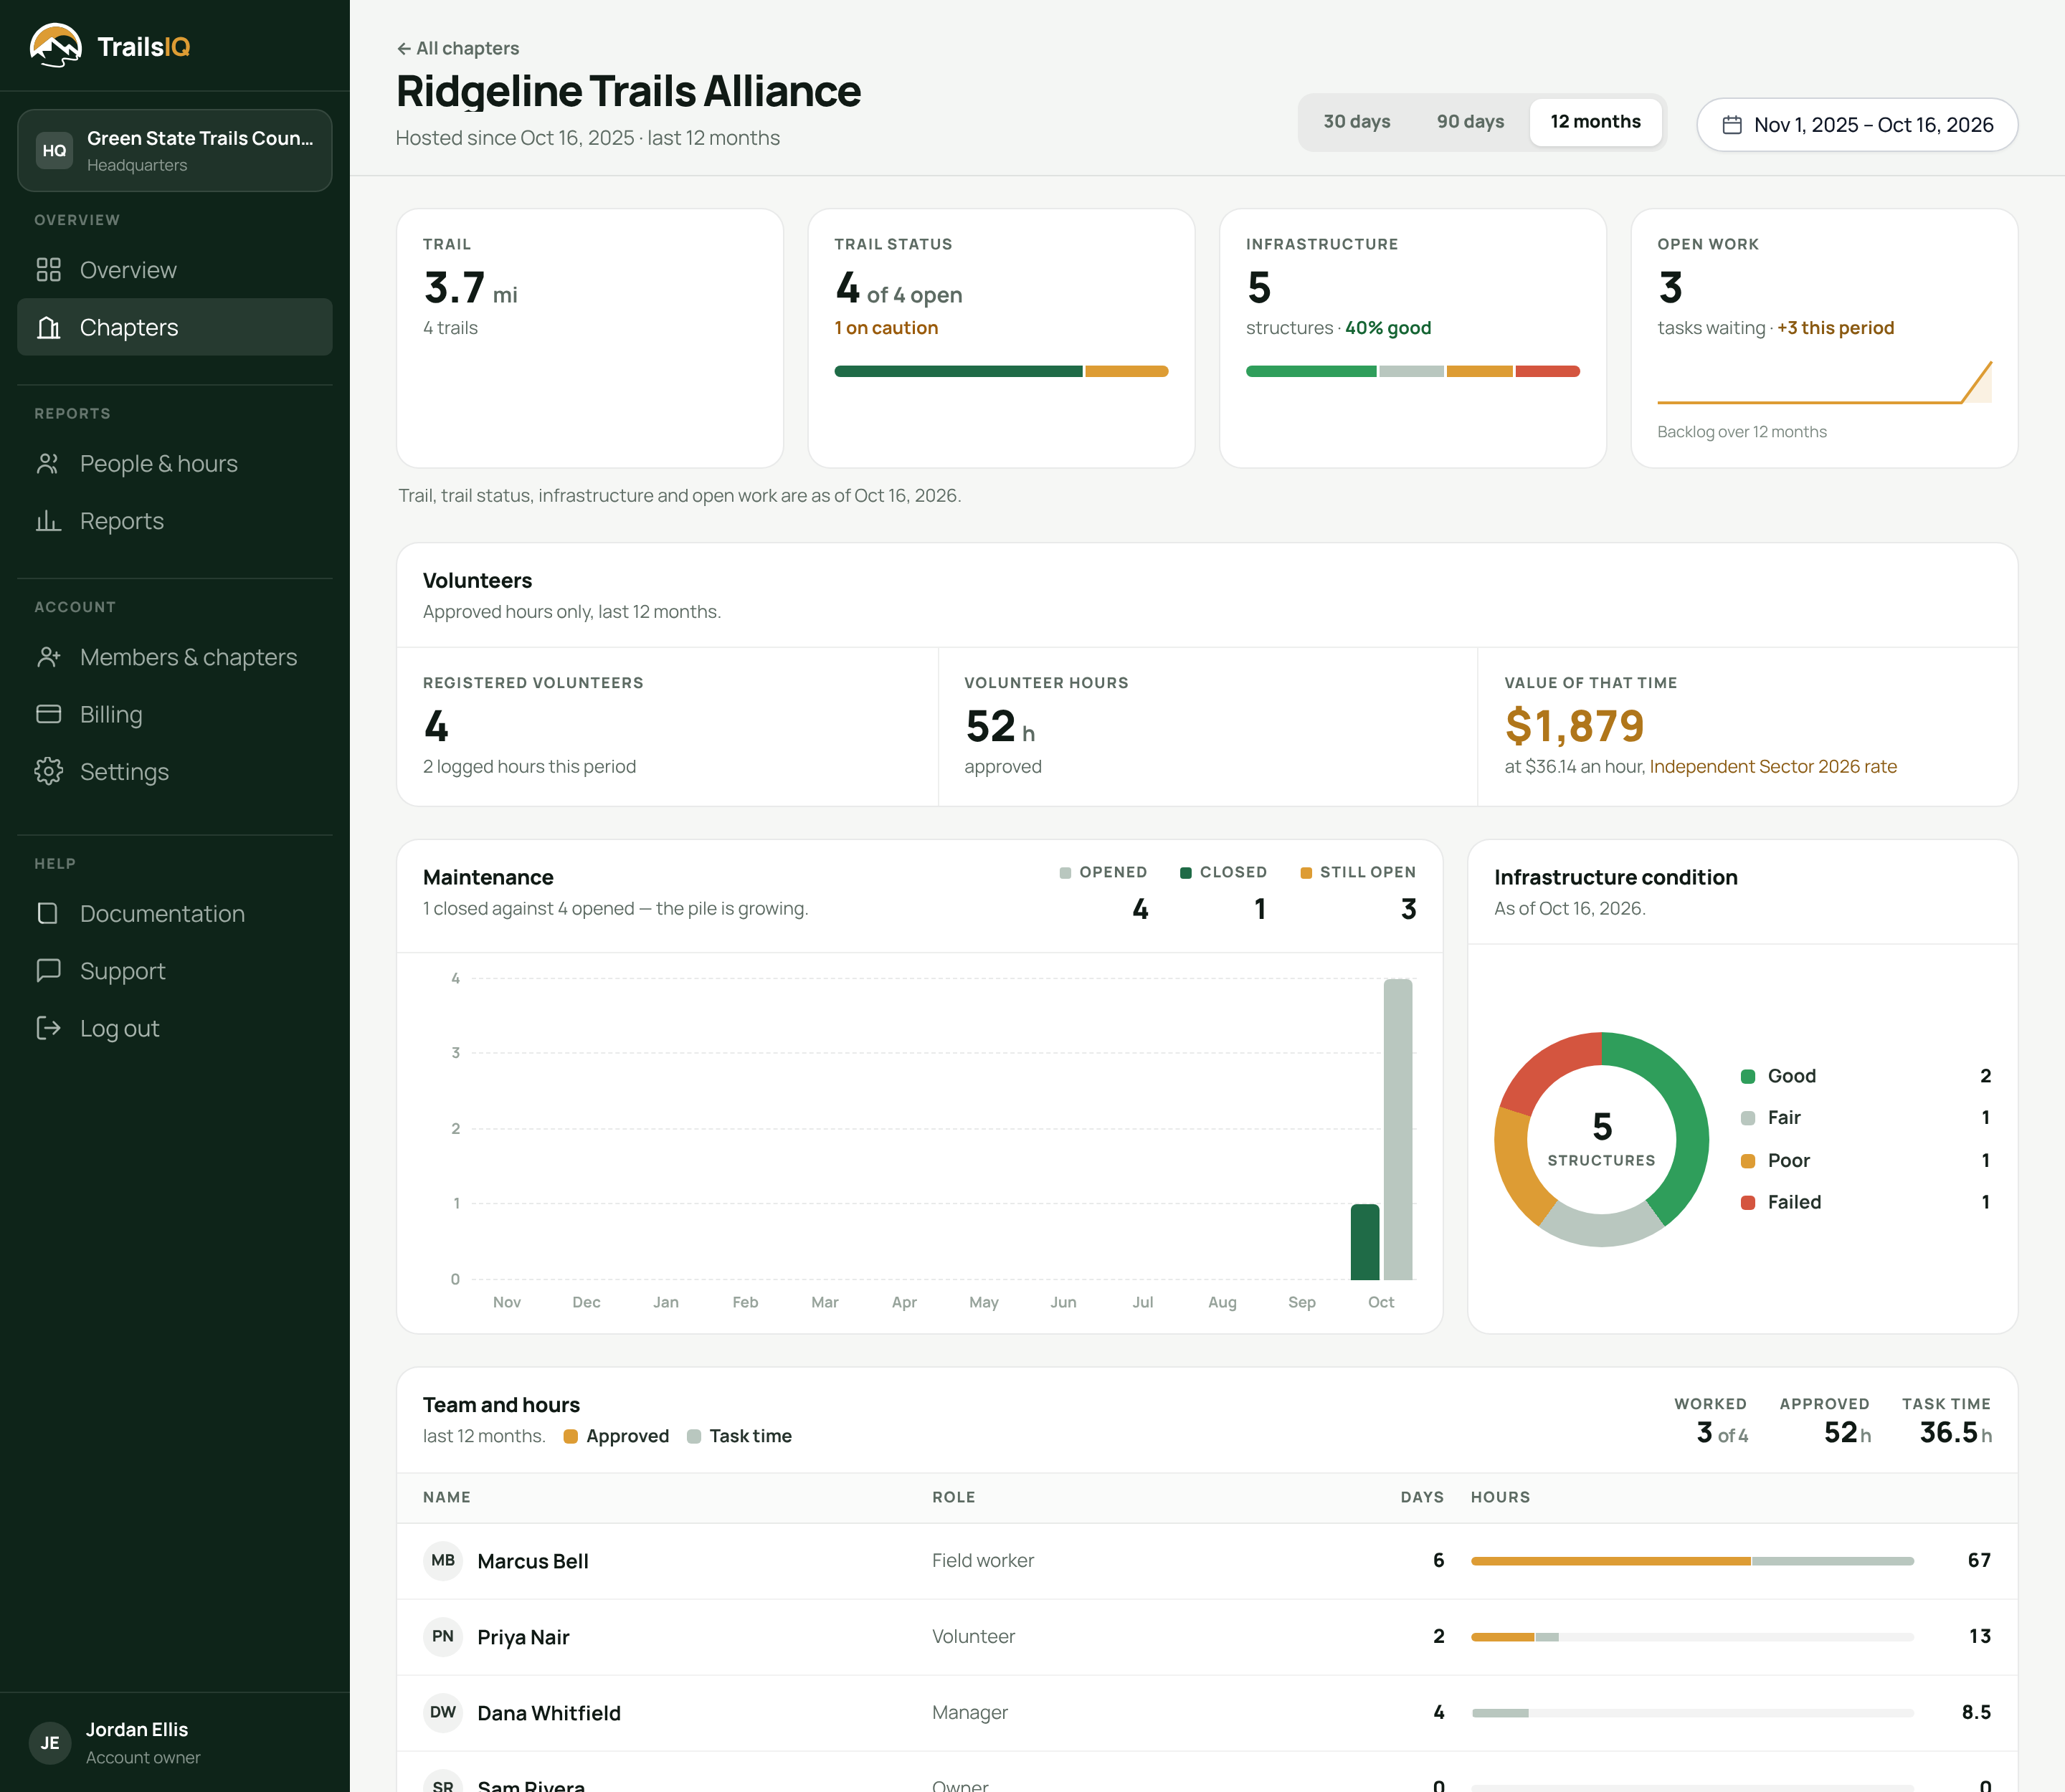Go back to All chapters
The width and height of the screenshot is (2065, 1792).
[458, 48]
